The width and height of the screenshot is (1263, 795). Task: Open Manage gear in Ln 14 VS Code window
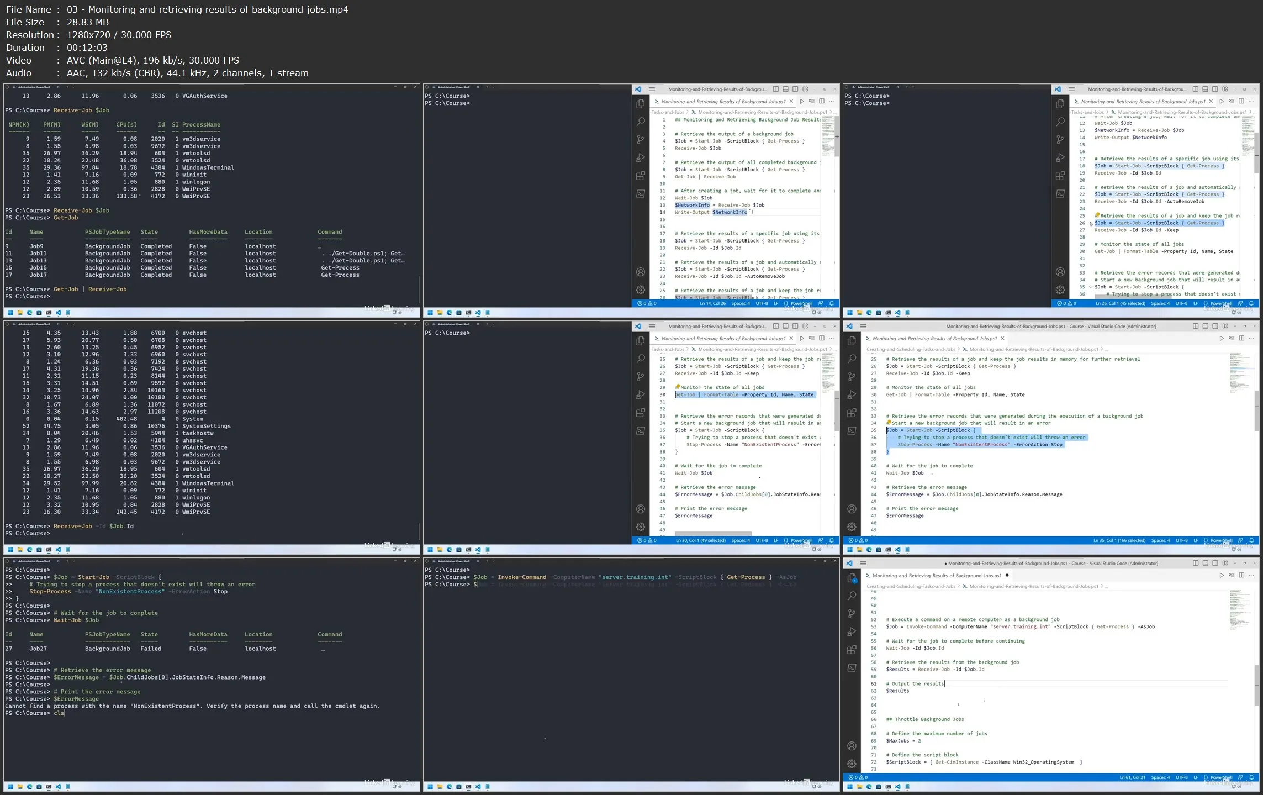(x=640, y=289)
